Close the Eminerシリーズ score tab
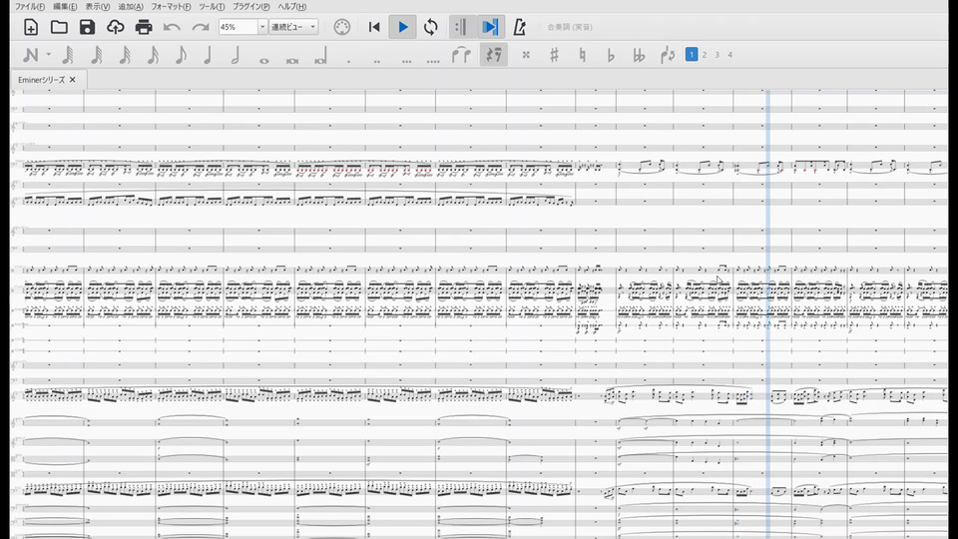The height and width of the screenshot is (539, 958). tap(73, 79)
